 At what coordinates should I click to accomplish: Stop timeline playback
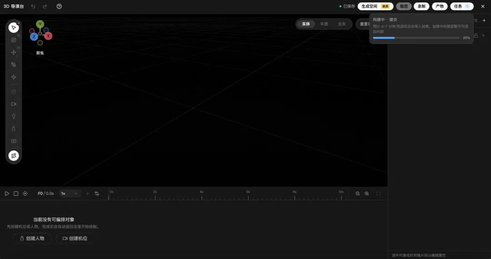16,194
